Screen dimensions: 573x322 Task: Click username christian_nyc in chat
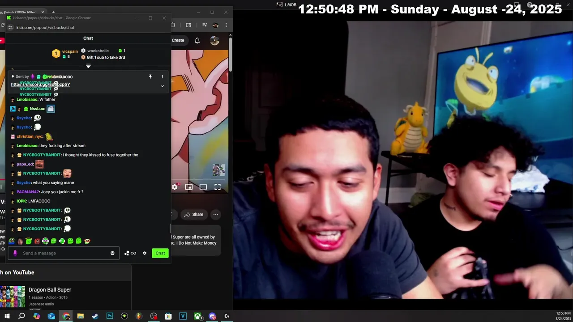(x=30, y=136)
